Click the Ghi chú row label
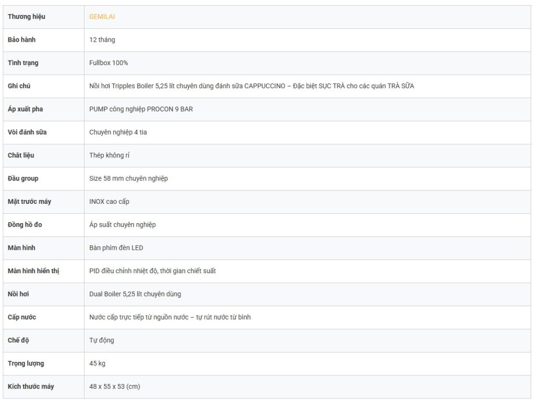The height and width of the screenshot is (402, 534). [19, 86]
